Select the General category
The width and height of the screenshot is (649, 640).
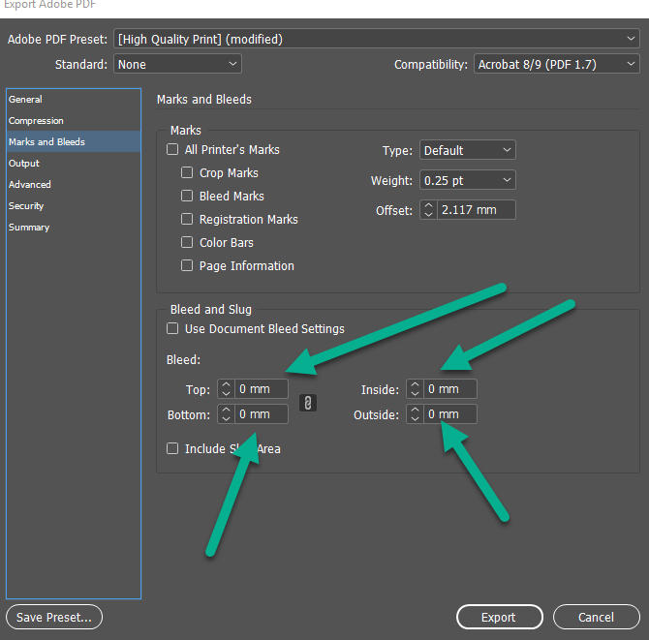(x=74, y=100)
